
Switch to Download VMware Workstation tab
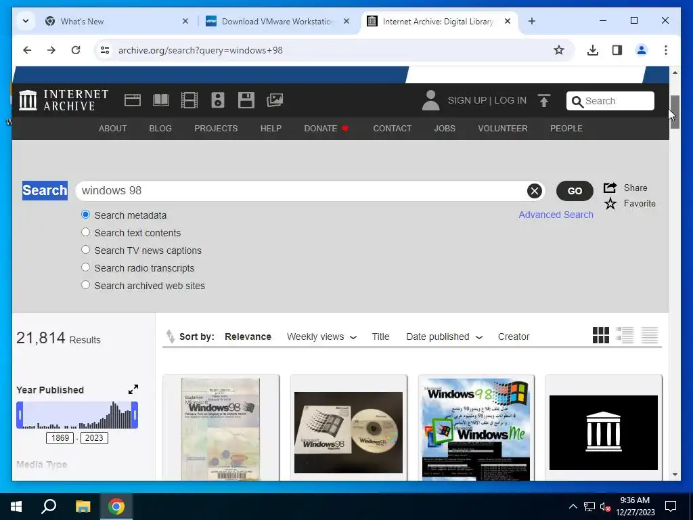(278, 21)
